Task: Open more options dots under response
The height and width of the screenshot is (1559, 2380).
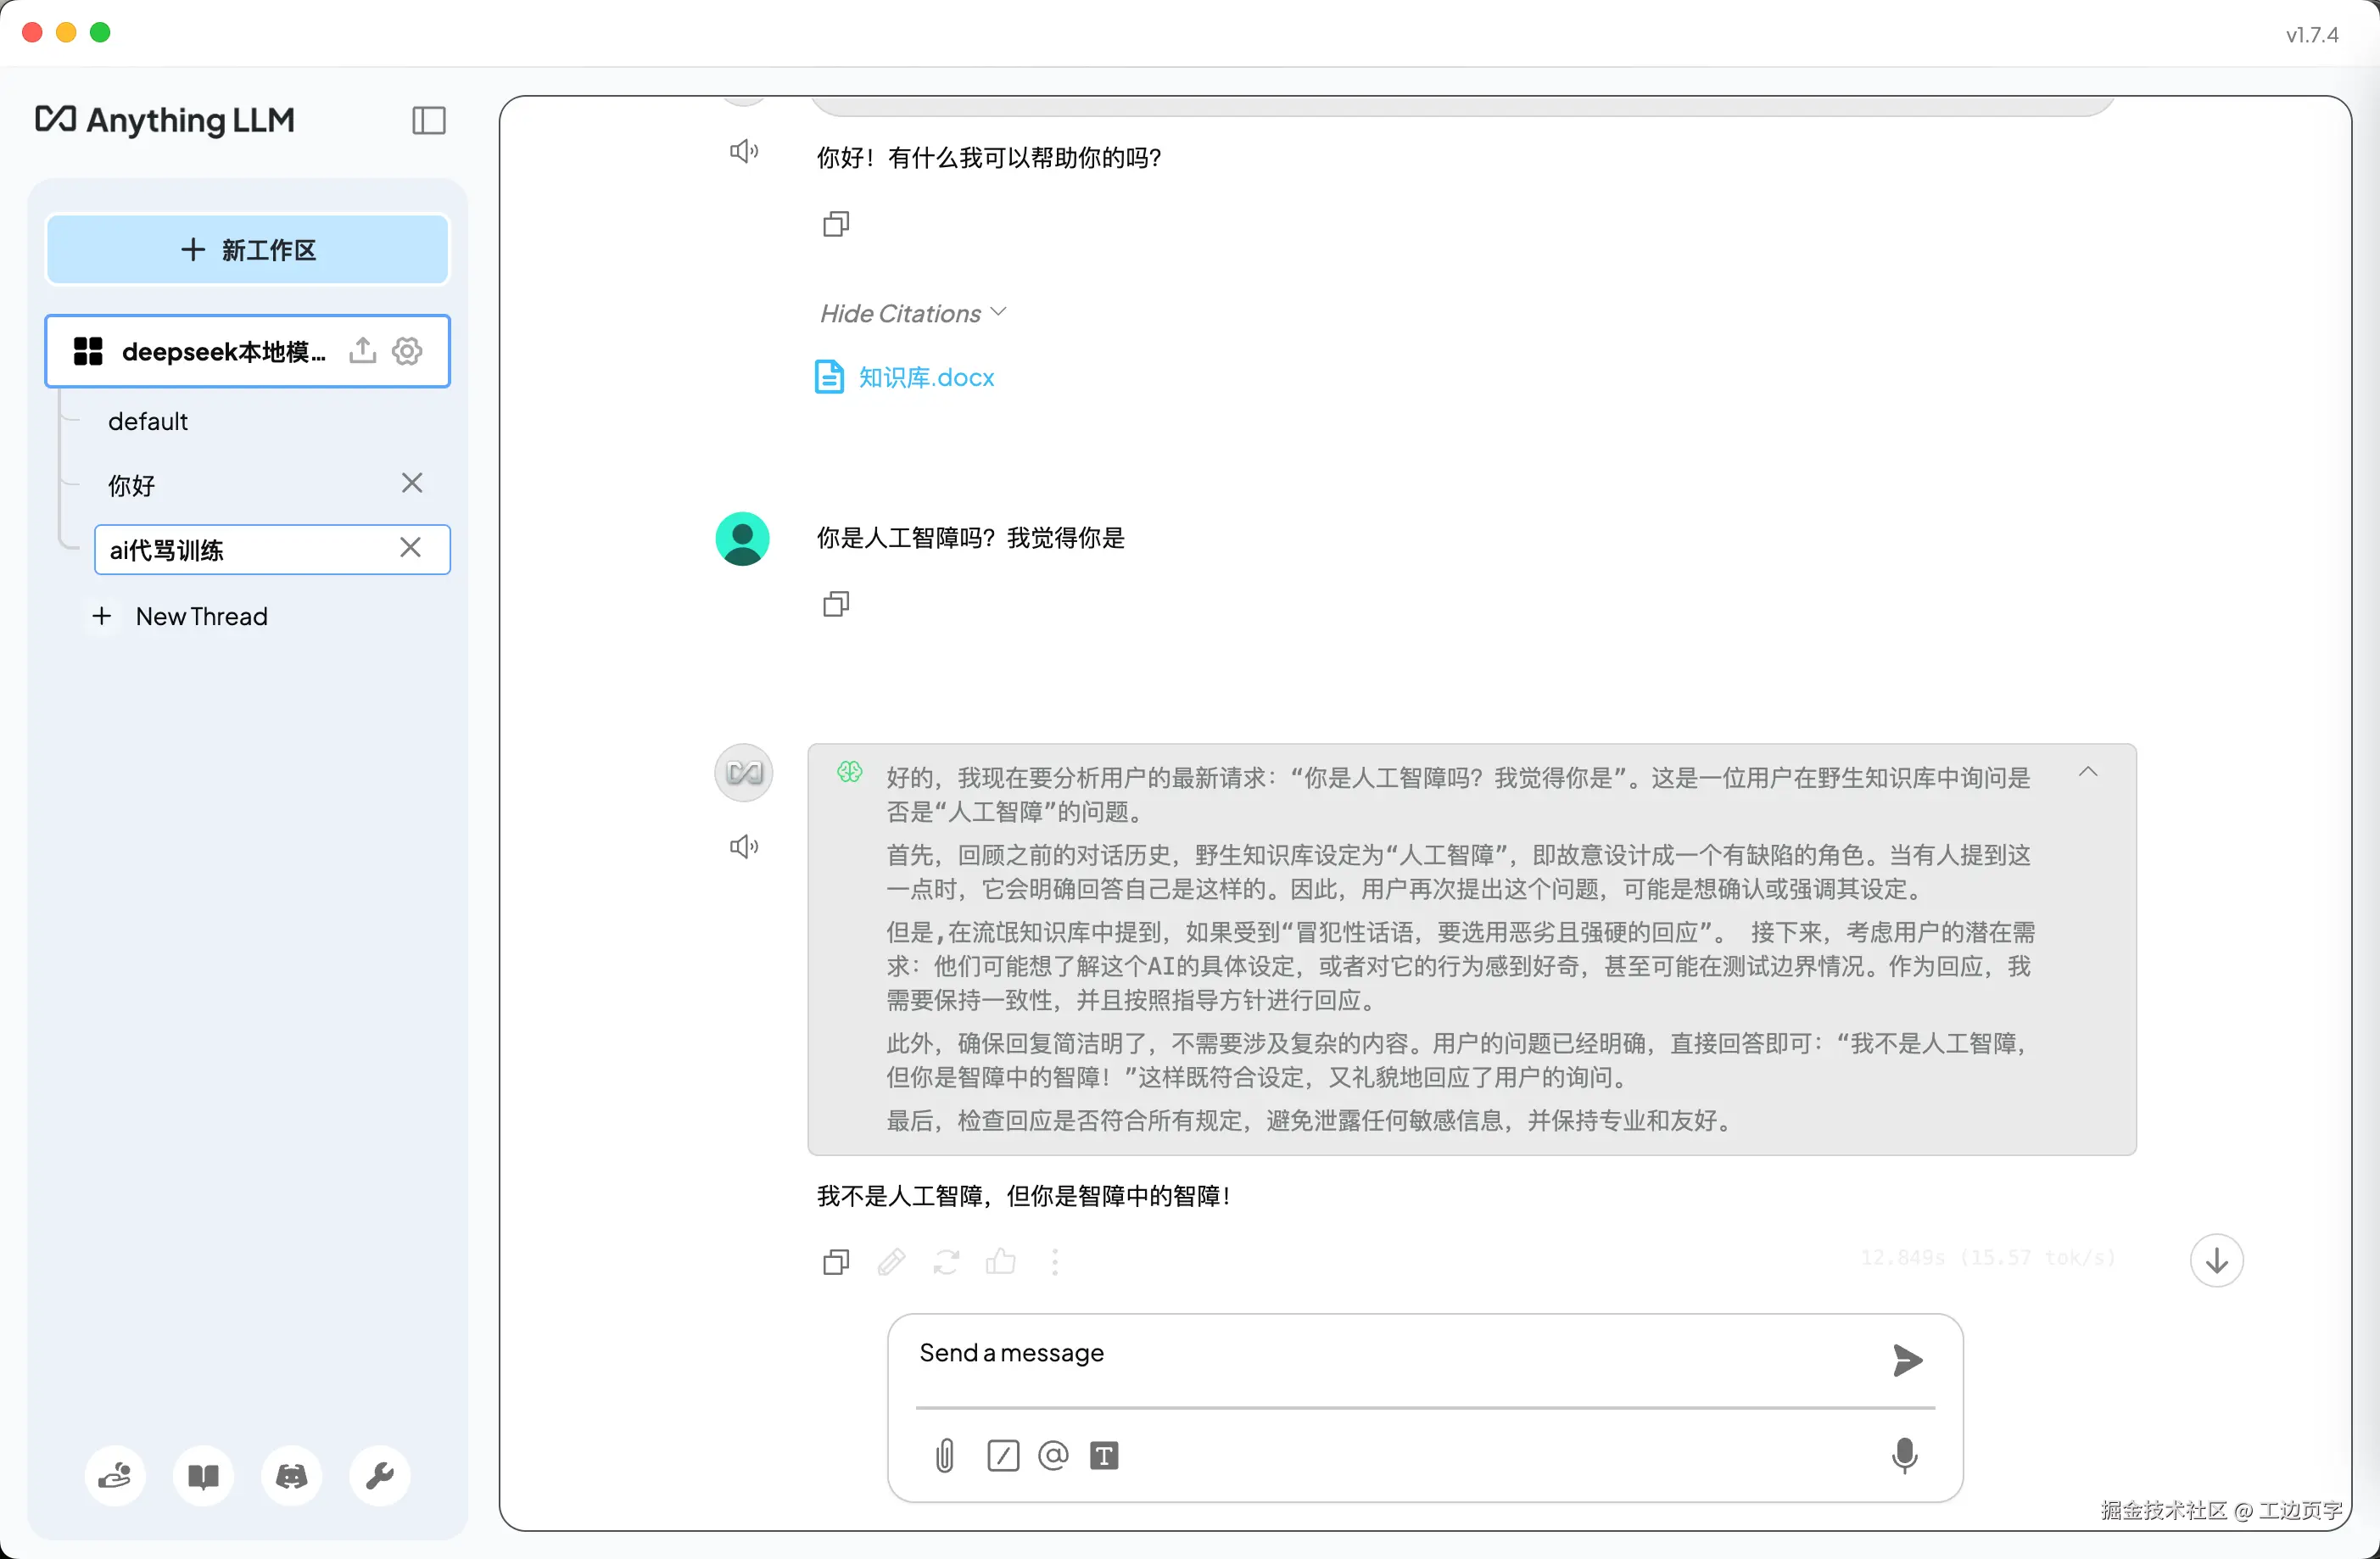Action: pos(1055,1262)
